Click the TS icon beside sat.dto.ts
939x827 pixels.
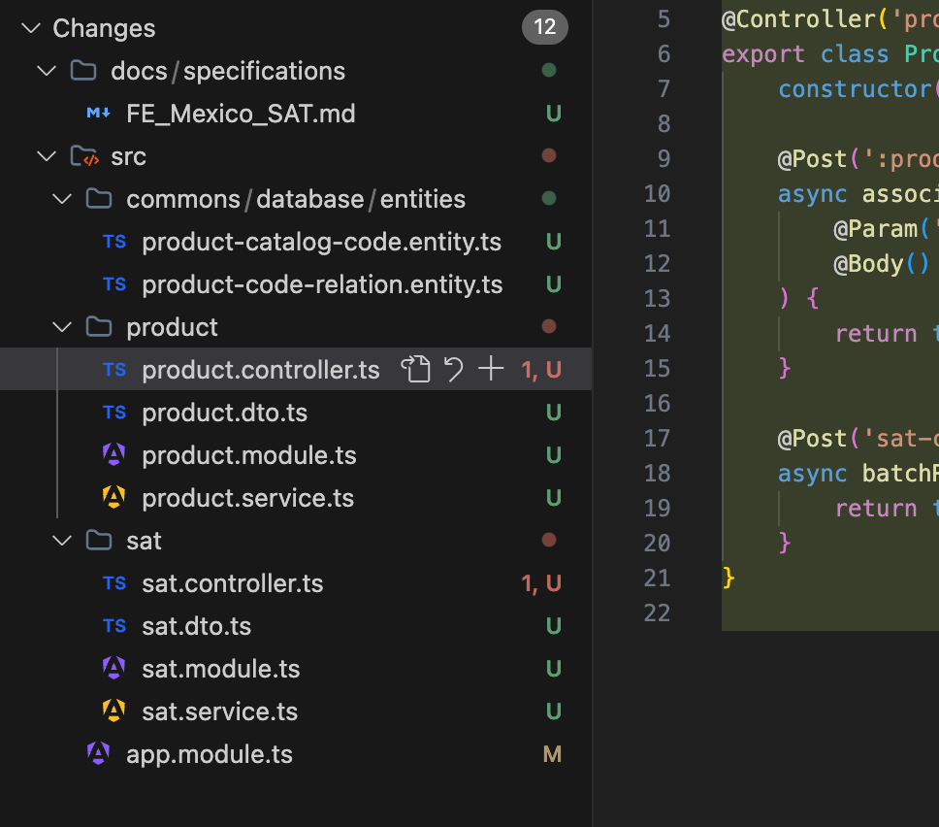114,626
